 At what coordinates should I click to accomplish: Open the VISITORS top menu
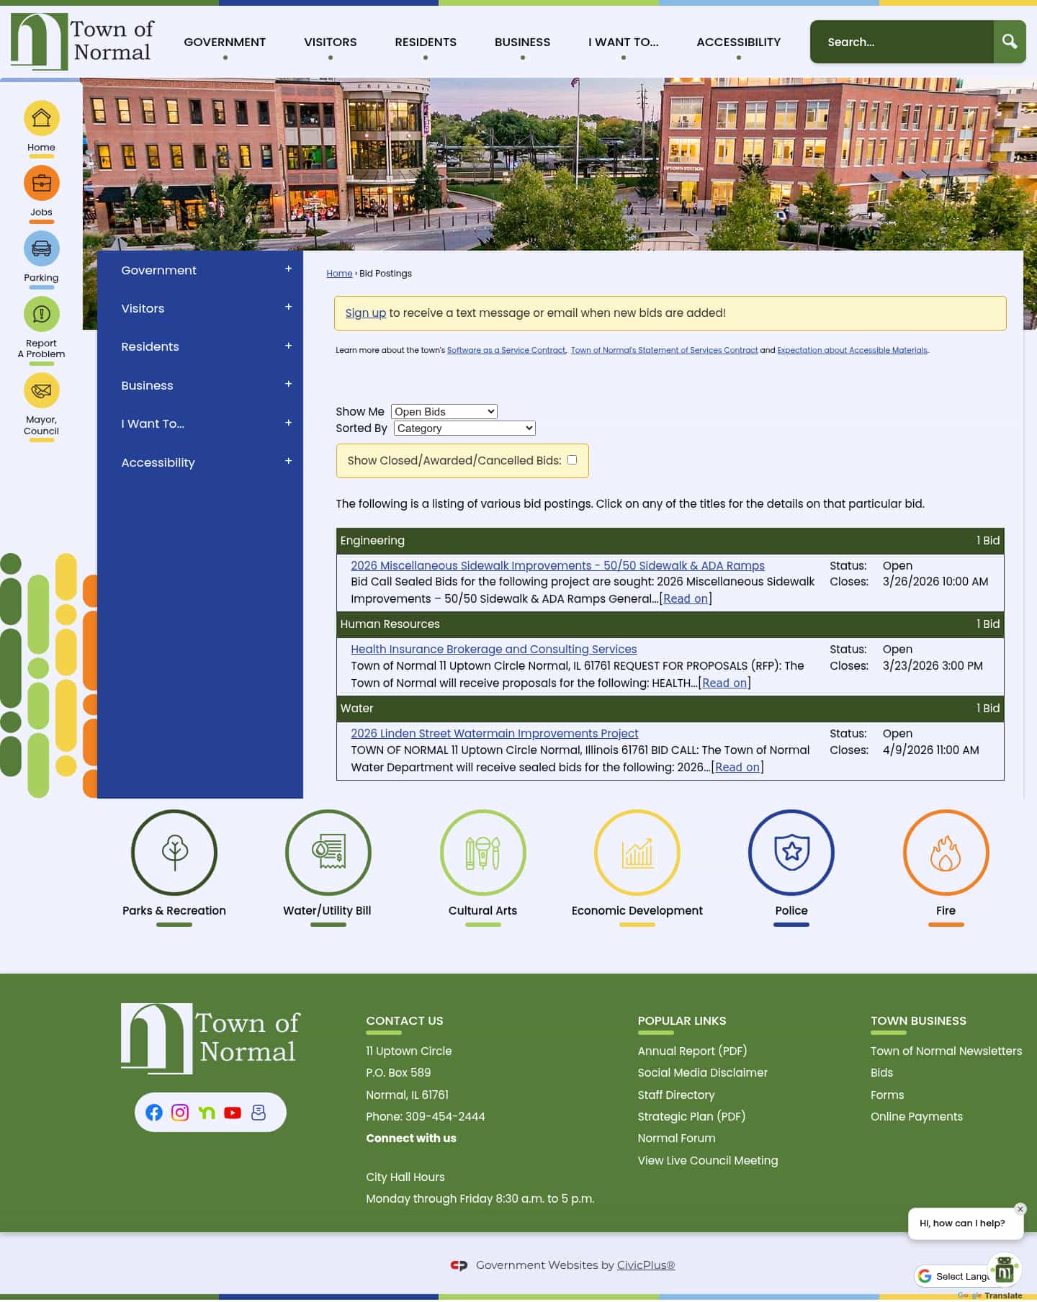[331, 42]
